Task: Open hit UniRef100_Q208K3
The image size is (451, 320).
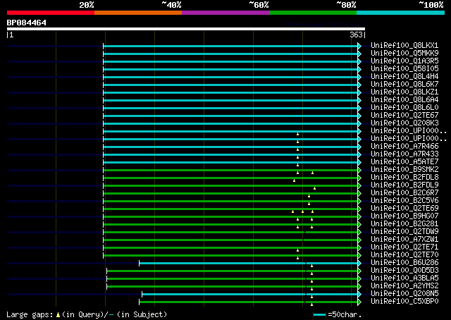Action: point(404,123)
